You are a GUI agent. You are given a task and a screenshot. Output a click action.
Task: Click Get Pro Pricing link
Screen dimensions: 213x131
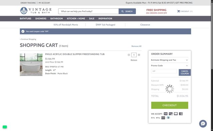point(184,3)
